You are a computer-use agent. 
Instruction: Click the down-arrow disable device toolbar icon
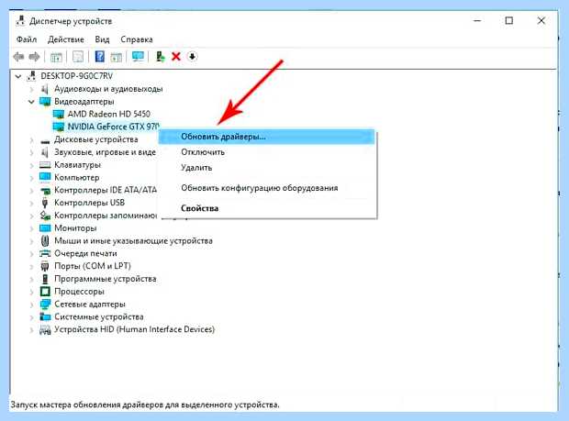pyautogui.click(x=193, y=57)
